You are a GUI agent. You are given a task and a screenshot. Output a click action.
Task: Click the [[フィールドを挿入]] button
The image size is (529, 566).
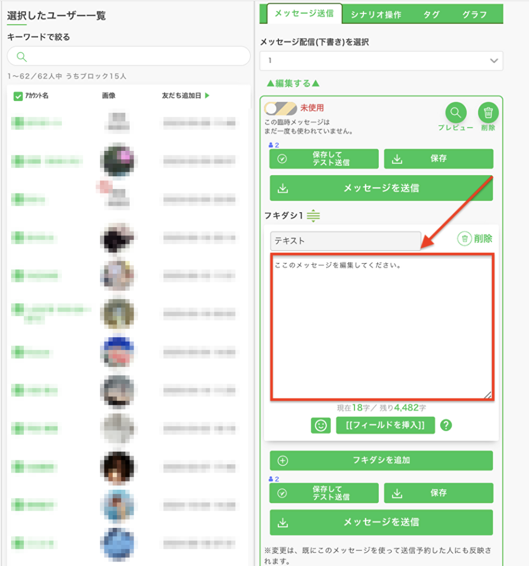(x=385, y=425)
